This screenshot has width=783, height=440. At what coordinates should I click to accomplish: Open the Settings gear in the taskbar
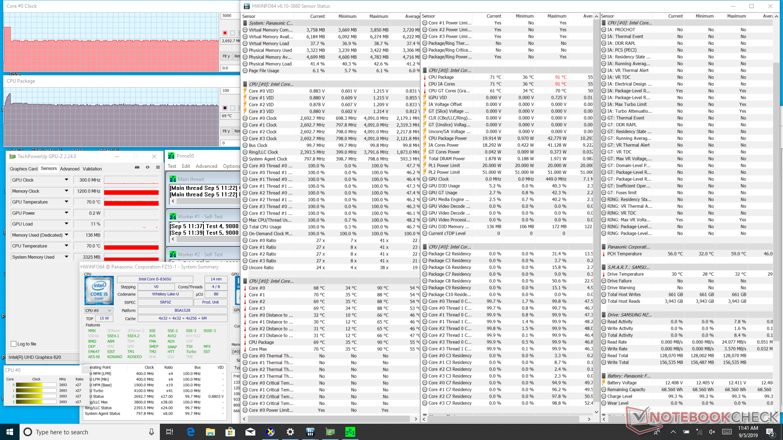click(x=290, y=432)
